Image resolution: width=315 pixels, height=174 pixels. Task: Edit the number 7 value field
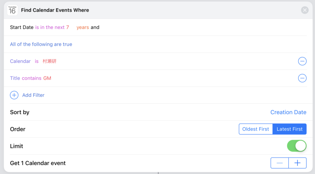point(68,27)
